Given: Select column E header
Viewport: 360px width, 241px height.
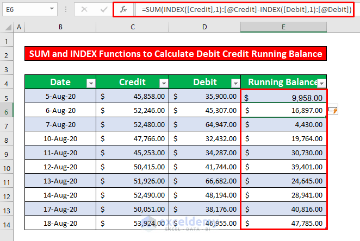Looking at the screenshot, I should 283,27.
